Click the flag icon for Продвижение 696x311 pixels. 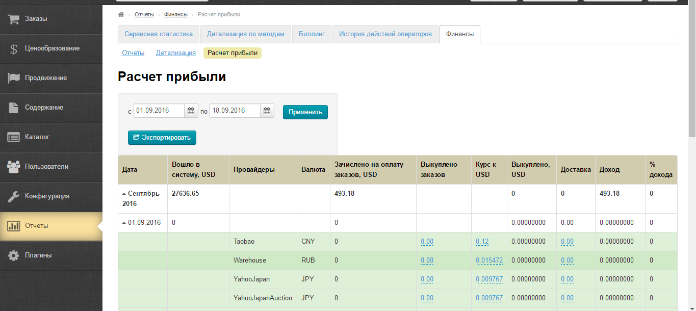pyautogui.click(x=14, y=78)
